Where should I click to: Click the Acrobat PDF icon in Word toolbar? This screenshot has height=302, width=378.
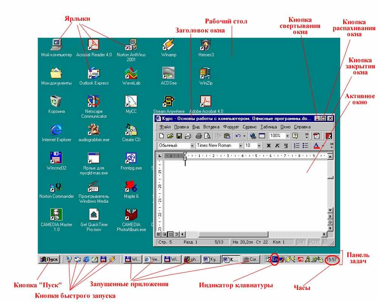[x=316, y=136]
